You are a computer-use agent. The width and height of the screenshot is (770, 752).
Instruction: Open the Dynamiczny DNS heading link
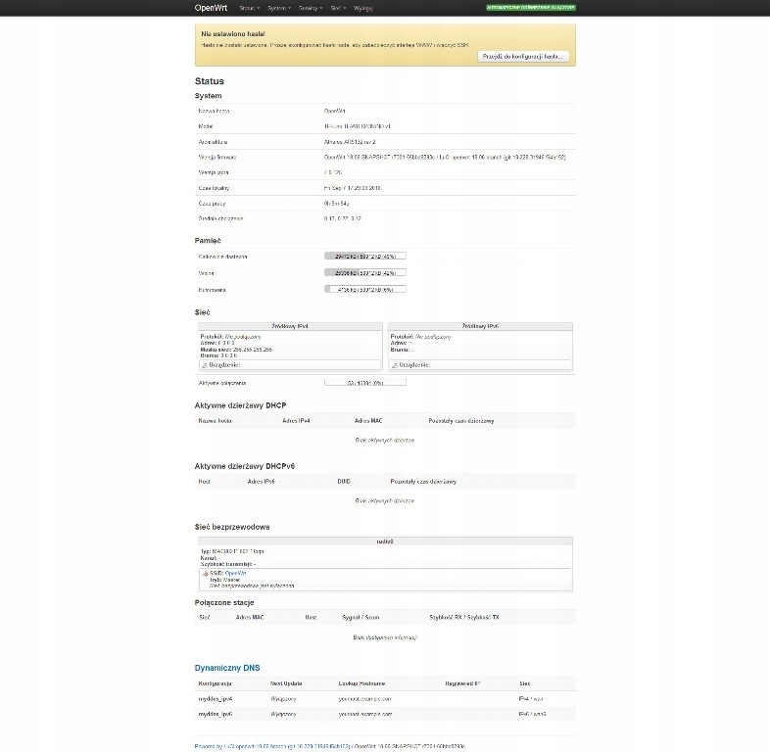click(x=227, y=668)
